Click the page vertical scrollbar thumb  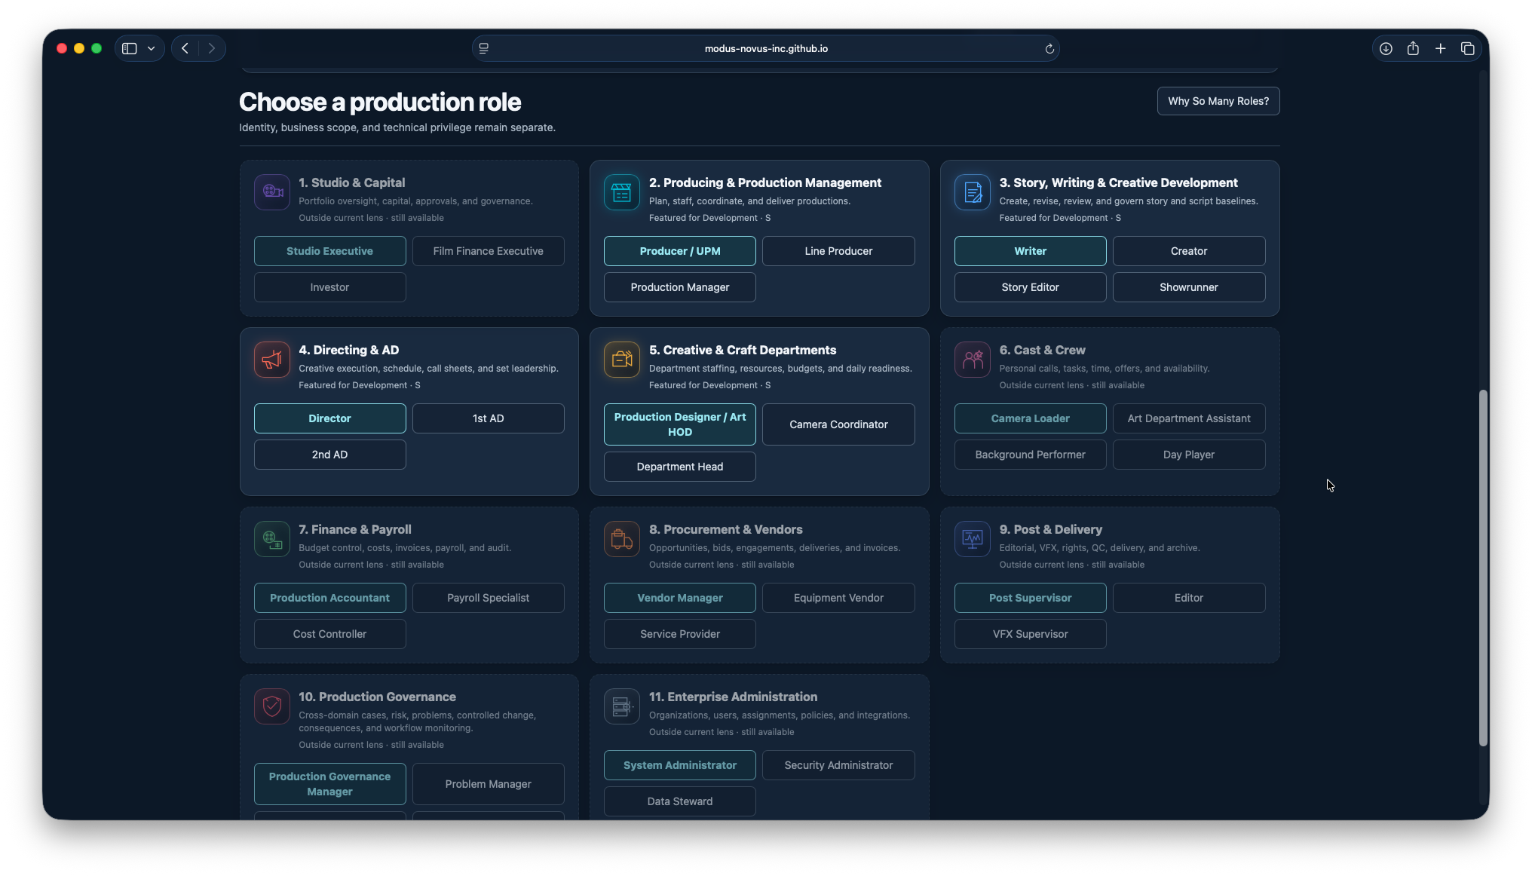tap(1483, 568)
